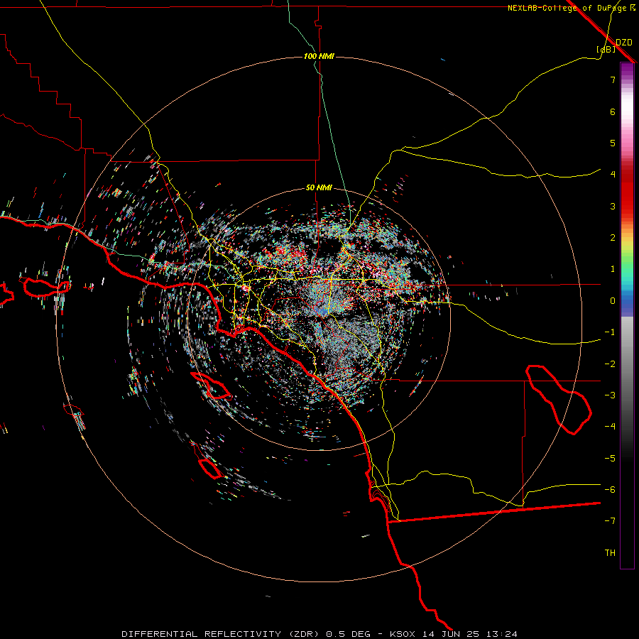Click the 6 value on the color scale

tap(613, 111)
